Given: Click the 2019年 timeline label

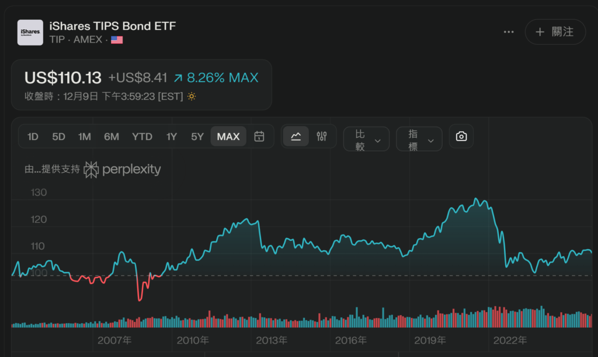Looking at the screenshot, I should point(430,339).
